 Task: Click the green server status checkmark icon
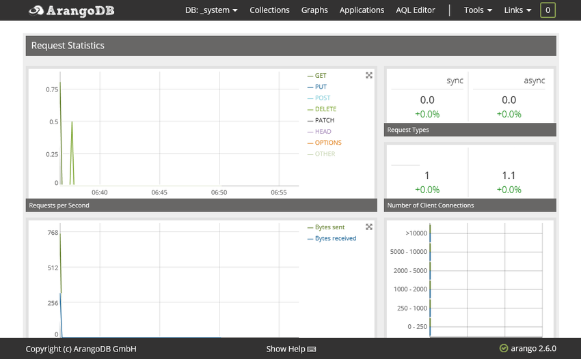point(504,348)
